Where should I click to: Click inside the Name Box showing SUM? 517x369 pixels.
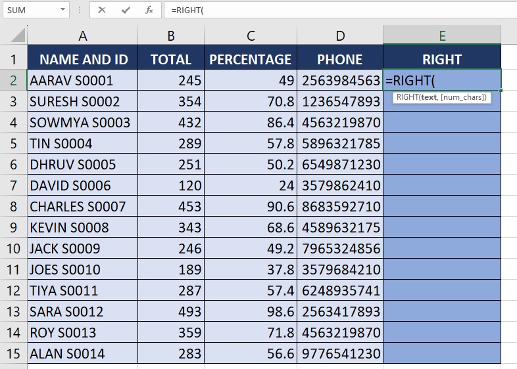coord(30,11)
